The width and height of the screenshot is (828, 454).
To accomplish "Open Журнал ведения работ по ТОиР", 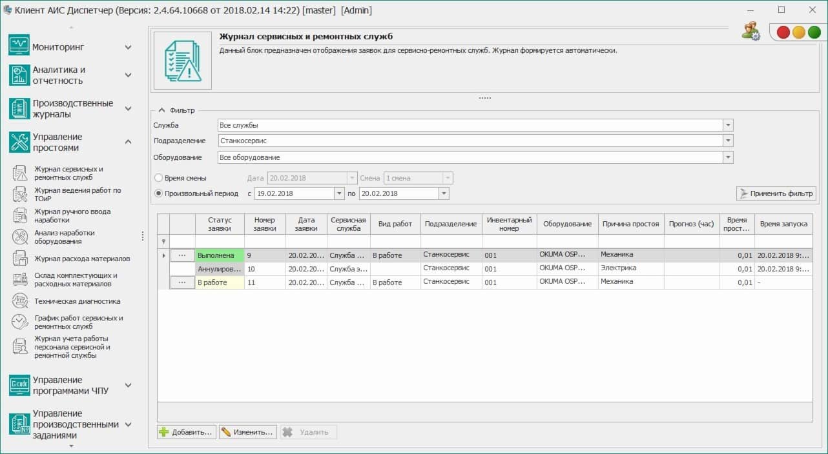I will pos(78,194).
